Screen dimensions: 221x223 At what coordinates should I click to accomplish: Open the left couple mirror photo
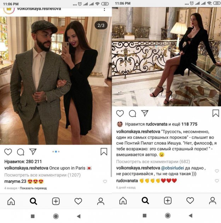pyautogui.click(x=56, y=81)
